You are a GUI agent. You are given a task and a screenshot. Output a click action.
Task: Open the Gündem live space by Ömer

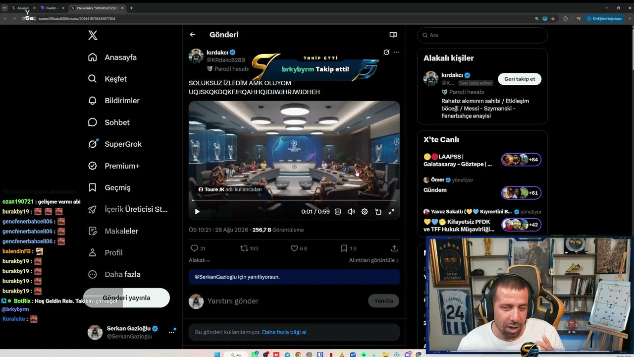[482, 186]
